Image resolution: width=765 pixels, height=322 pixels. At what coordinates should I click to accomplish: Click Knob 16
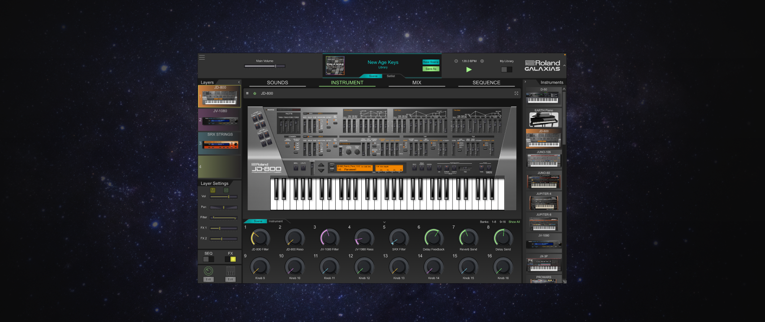click(503, 267)
